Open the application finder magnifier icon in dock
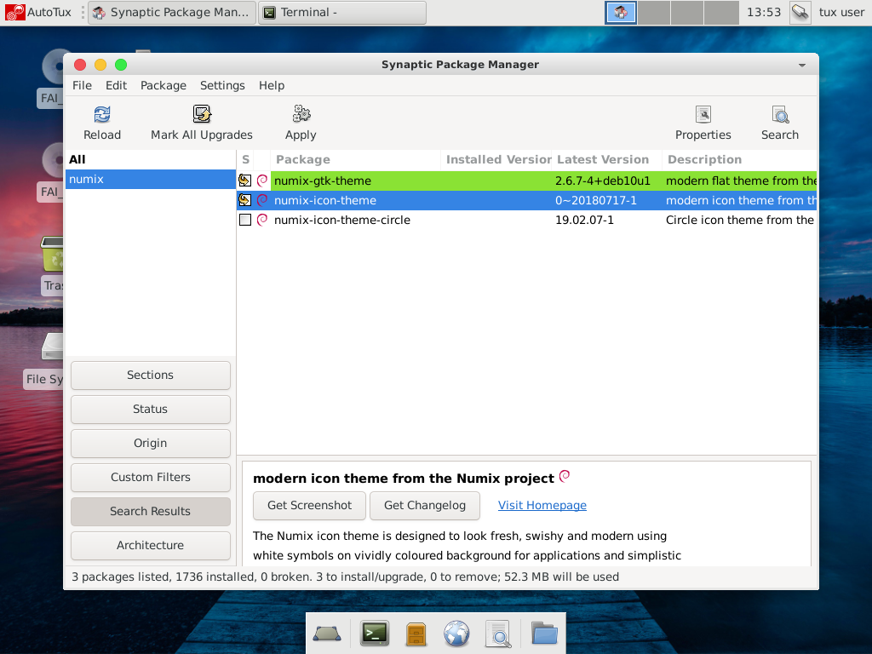 [x=498, y=634]
